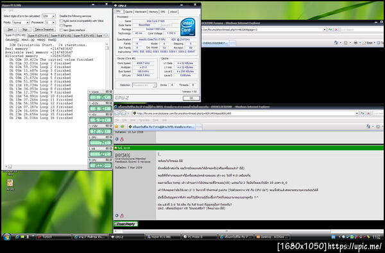Switch to SPD tab in CPU-Z
Image resolution: width=385 pixels, height=253 pixels.
point(163,12)
